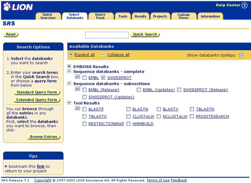Viewport: 251px width, 183px height.
Task: Check the NCLUSTALW checkbox
Action: [x=159, y=117]
